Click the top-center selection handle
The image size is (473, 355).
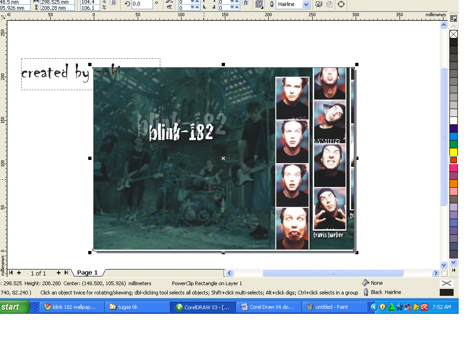tap(223, 64)
